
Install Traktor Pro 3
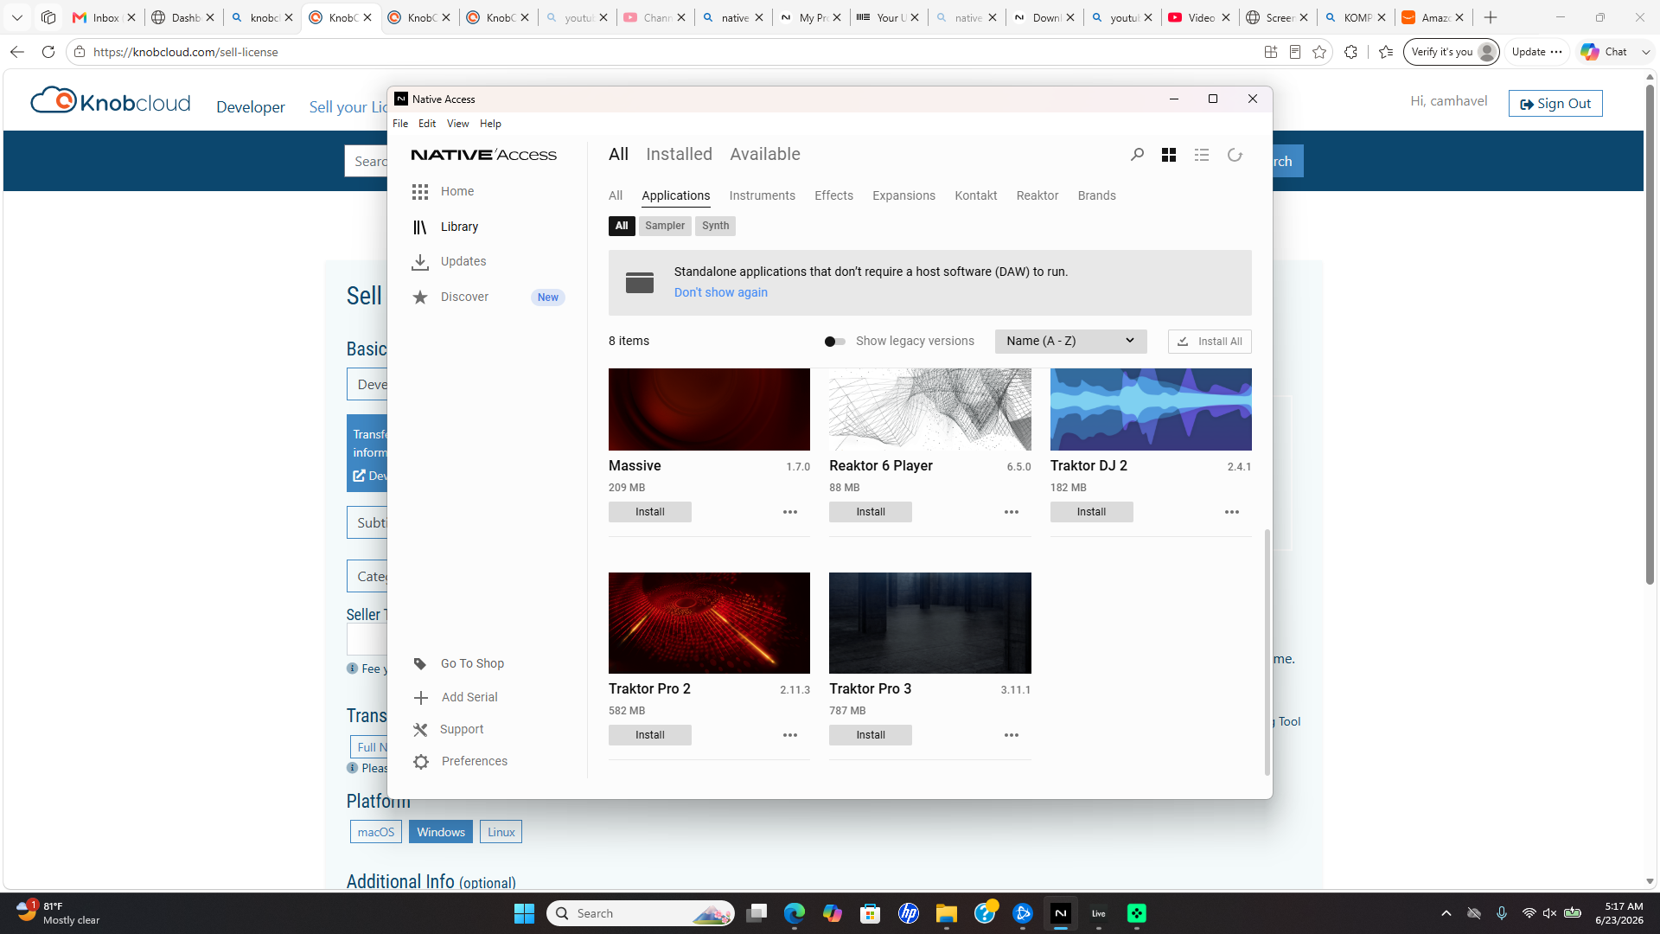pos(871,735)
